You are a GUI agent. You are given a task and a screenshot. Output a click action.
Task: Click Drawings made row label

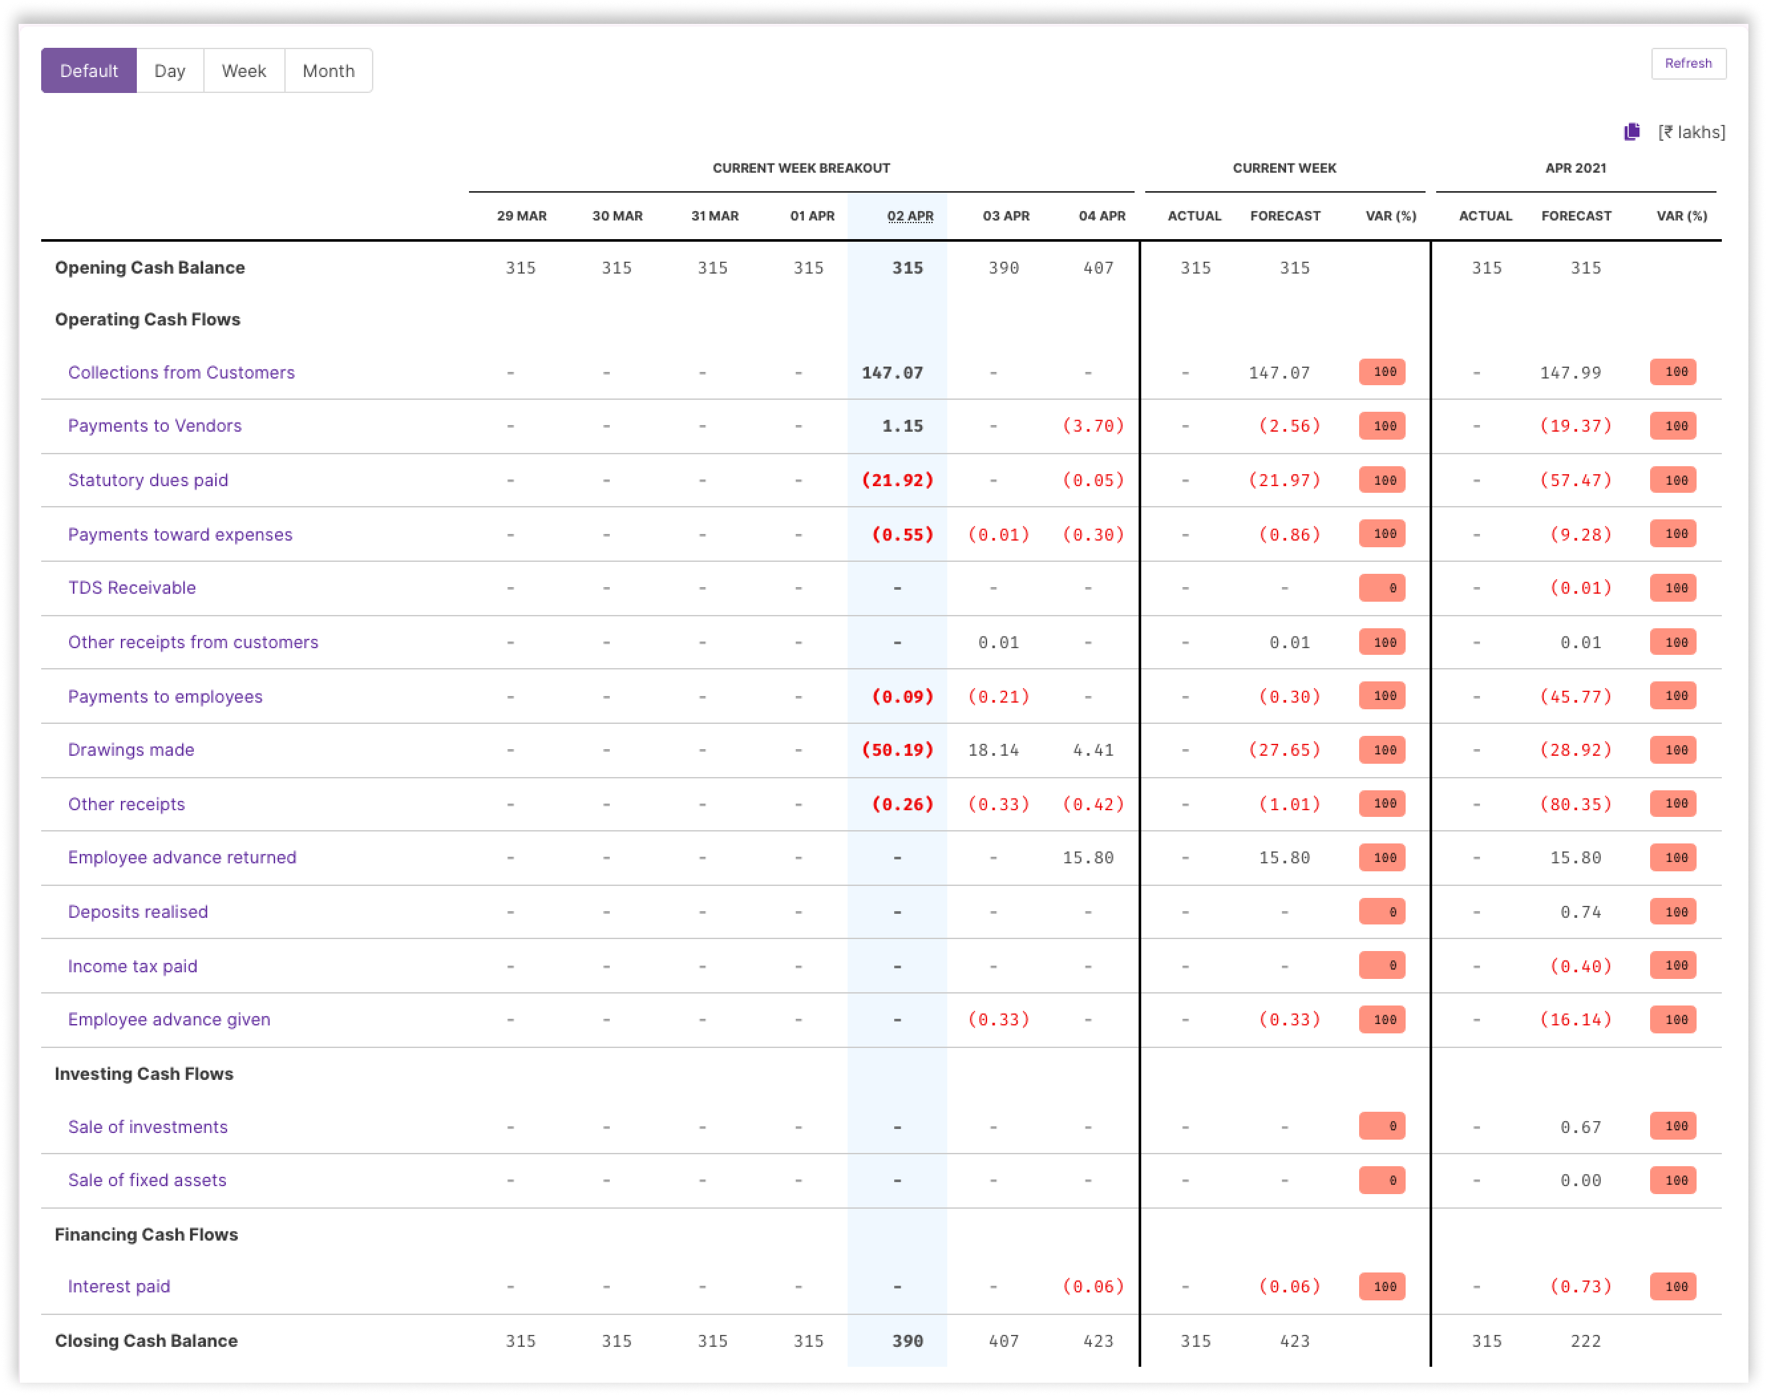click(131, 750)
